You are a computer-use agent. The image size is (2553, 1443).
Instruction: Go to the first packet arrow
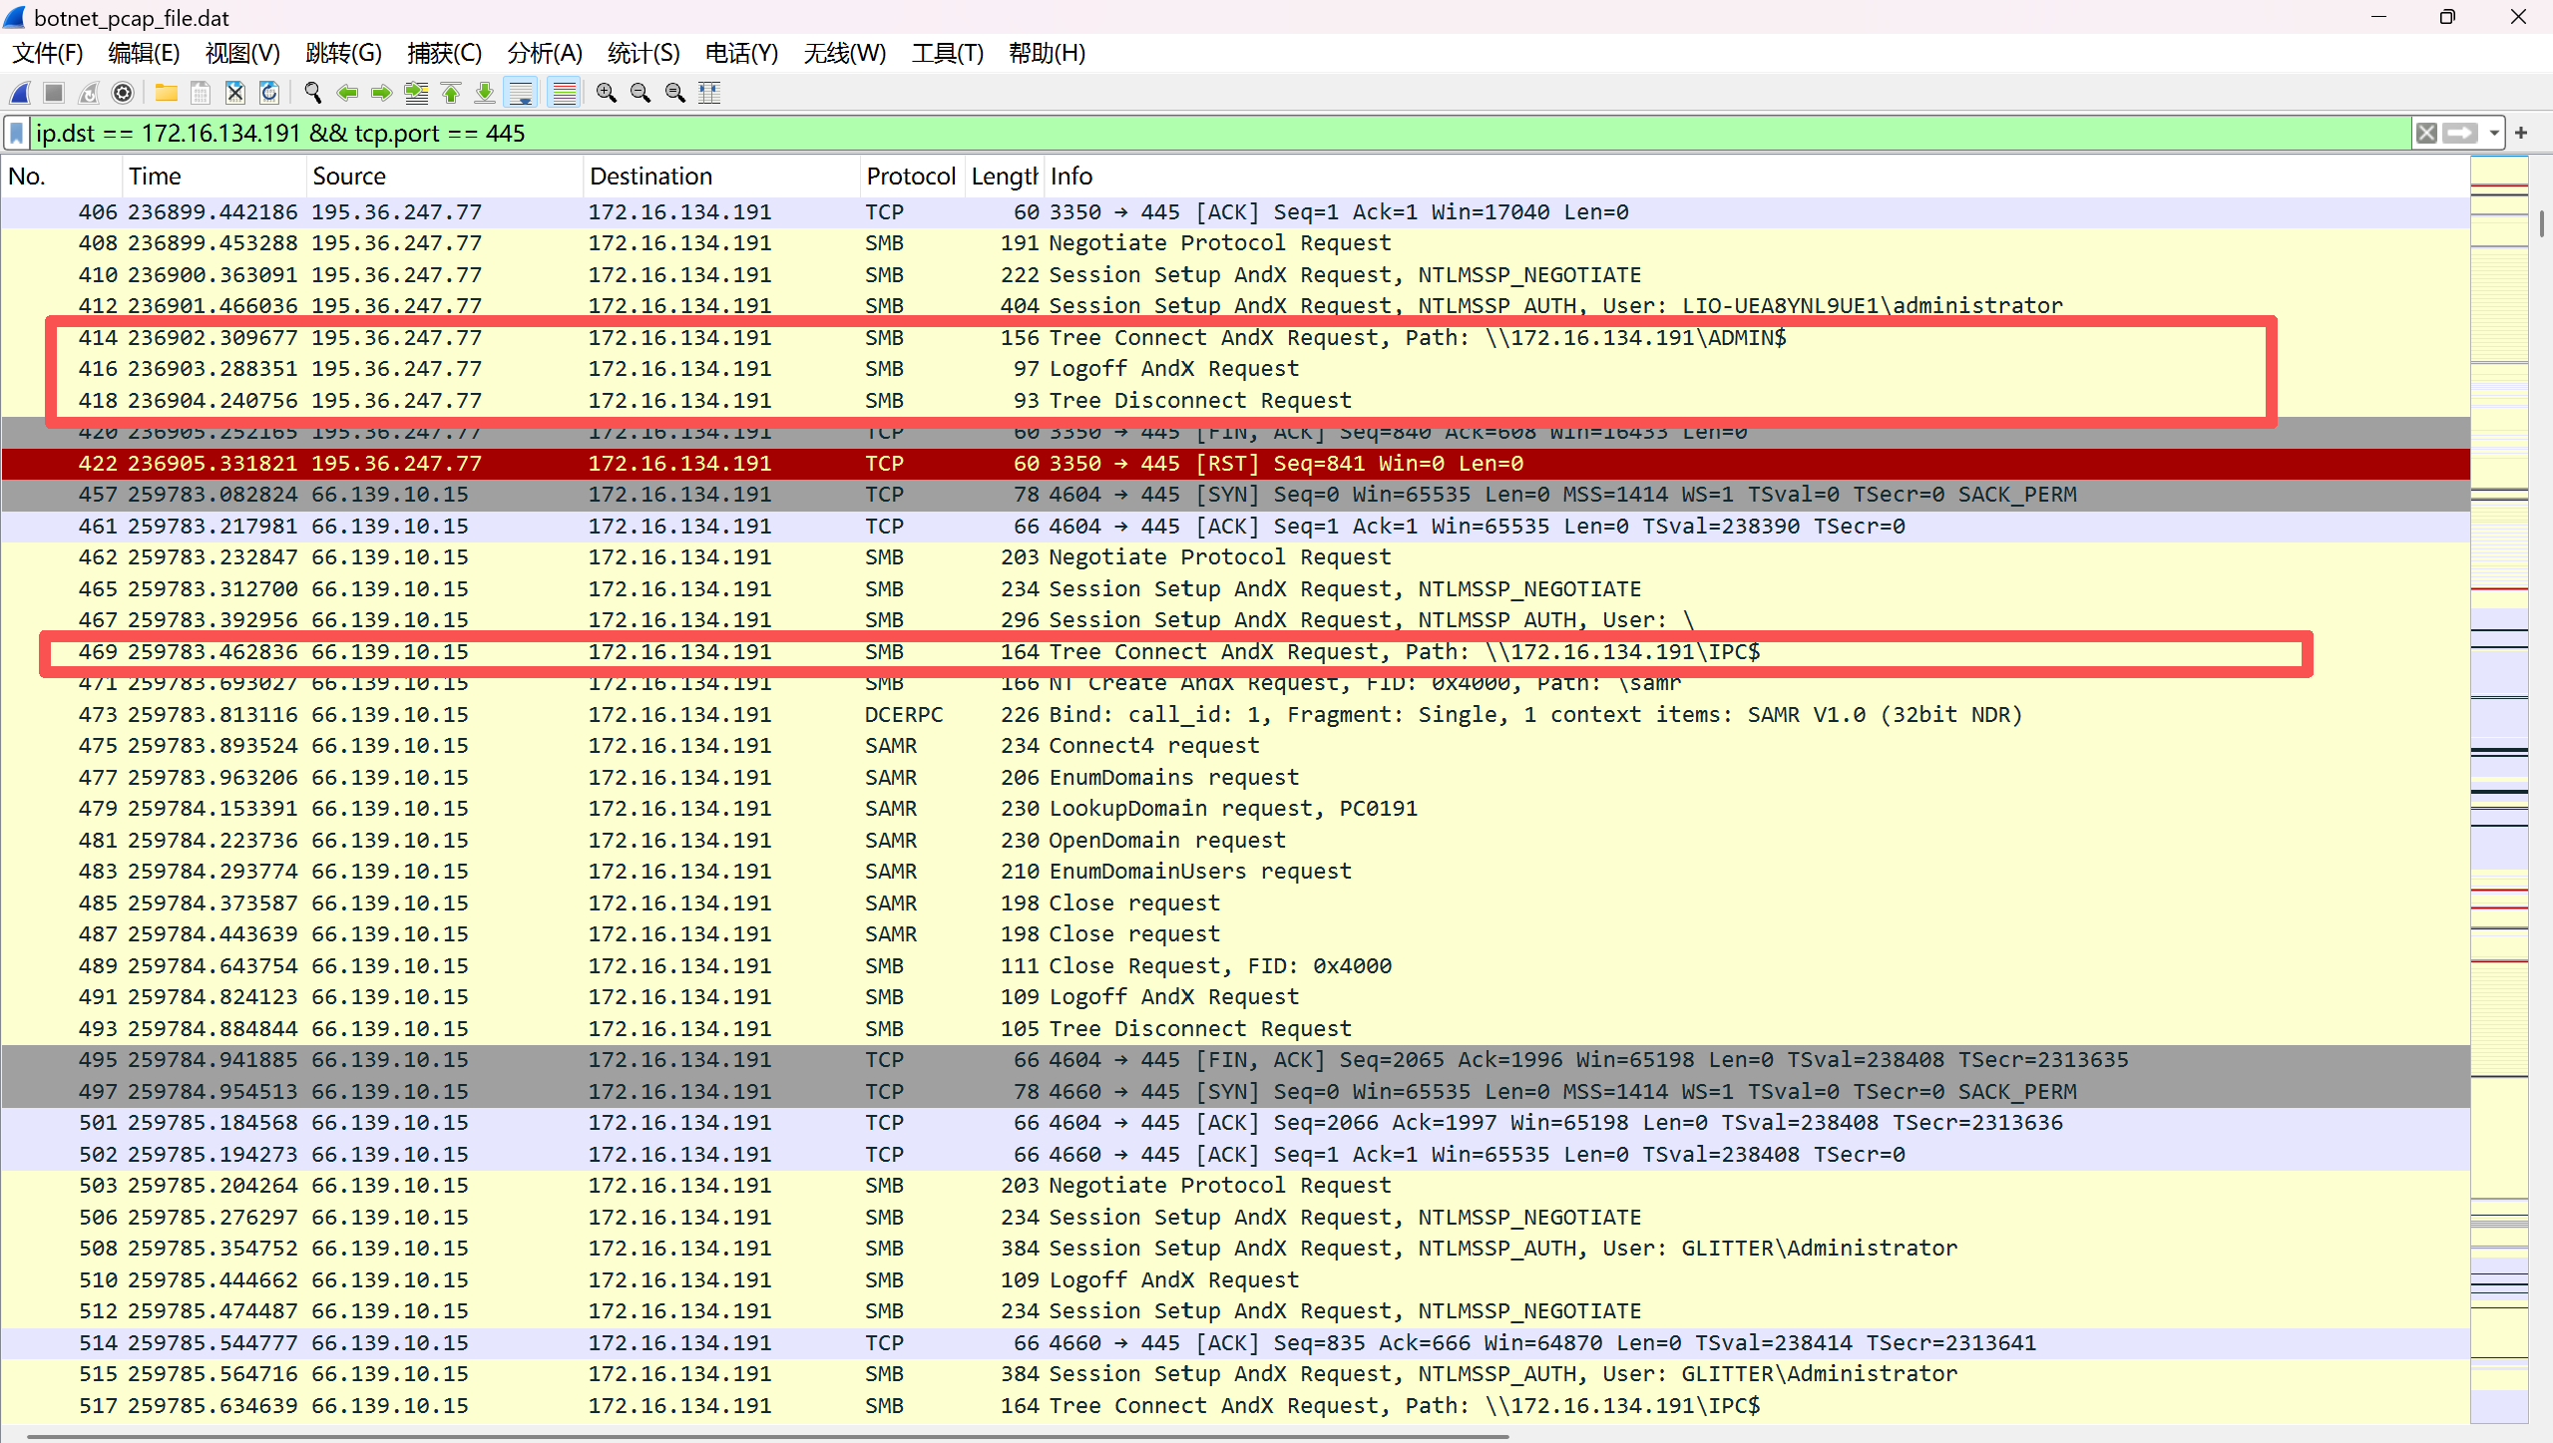pos(451,93)
